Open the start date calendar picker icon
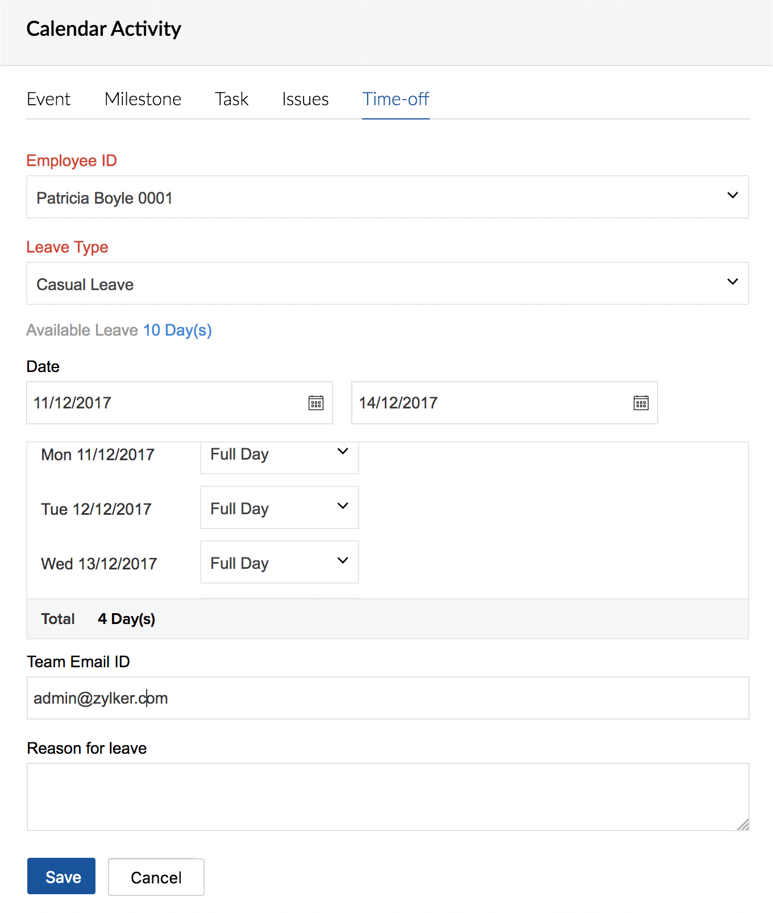The image size is (773, 913). (x=316, y=403)
